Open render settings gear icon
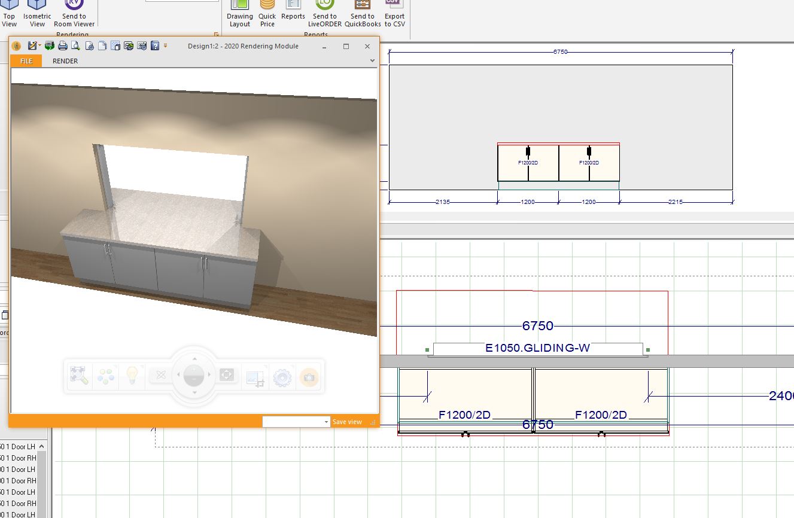This screenshot has width=794, height=518. 282,377
